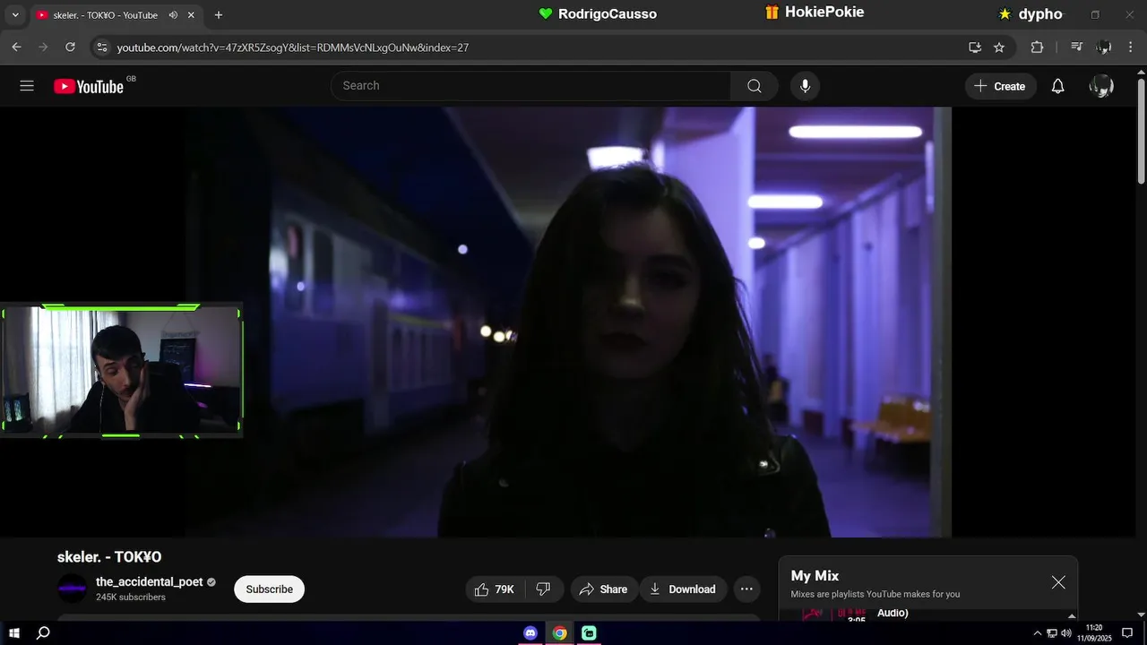Open volume control in system tray
Image resolution: width=1147 pixels, height=645 pixels.
coord(1065,633)
